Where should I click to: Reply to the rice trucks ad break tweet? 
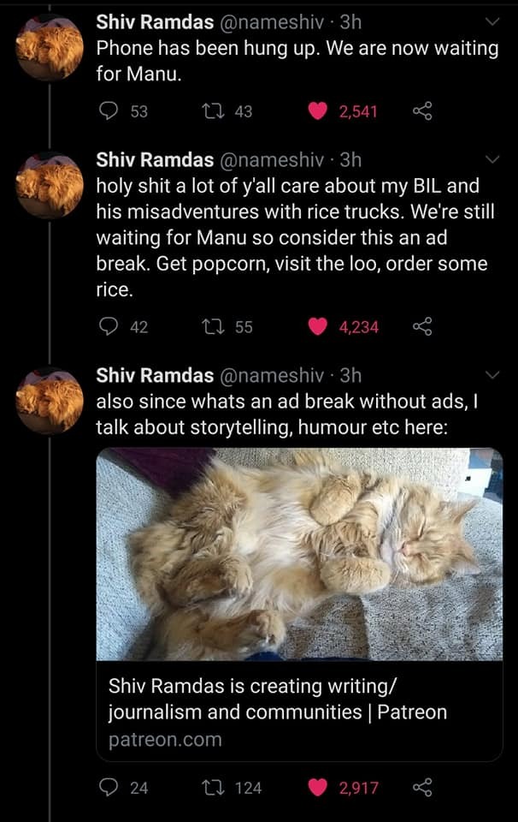point(109,326)
